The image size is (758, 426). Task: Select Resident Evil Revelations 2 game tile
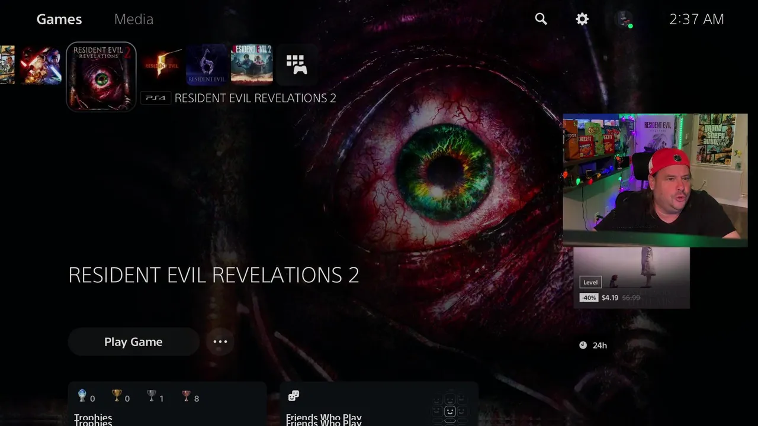point(101,76)
